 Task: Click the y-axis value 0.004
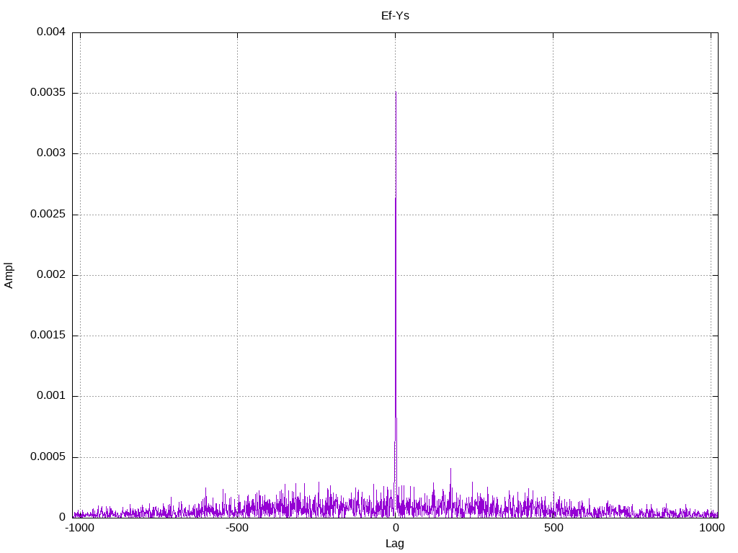(51, 32)
